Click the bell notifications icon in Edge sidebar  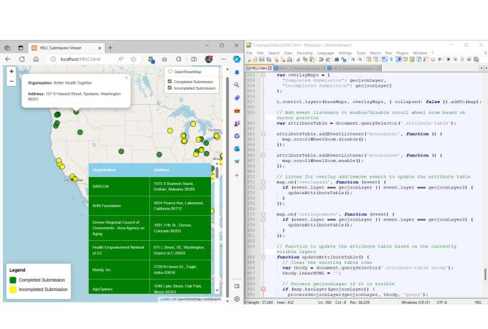click(237, 72)
